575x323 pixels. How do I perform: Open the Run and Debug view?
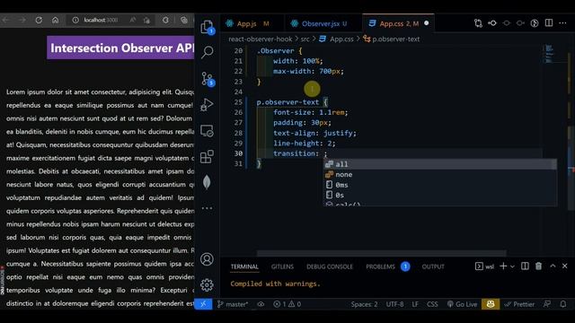207,105
